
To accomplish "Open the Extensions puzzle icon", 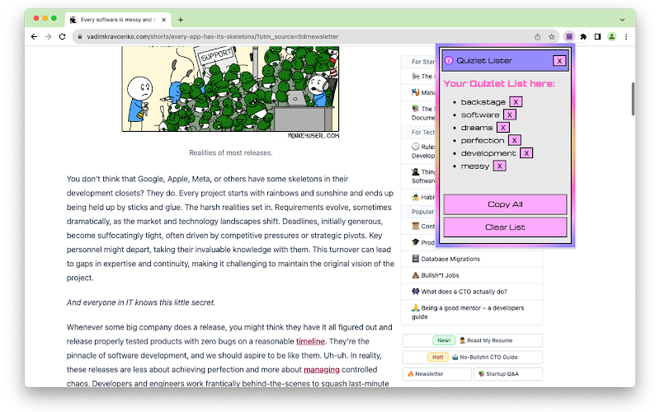I will coord(583,36).
